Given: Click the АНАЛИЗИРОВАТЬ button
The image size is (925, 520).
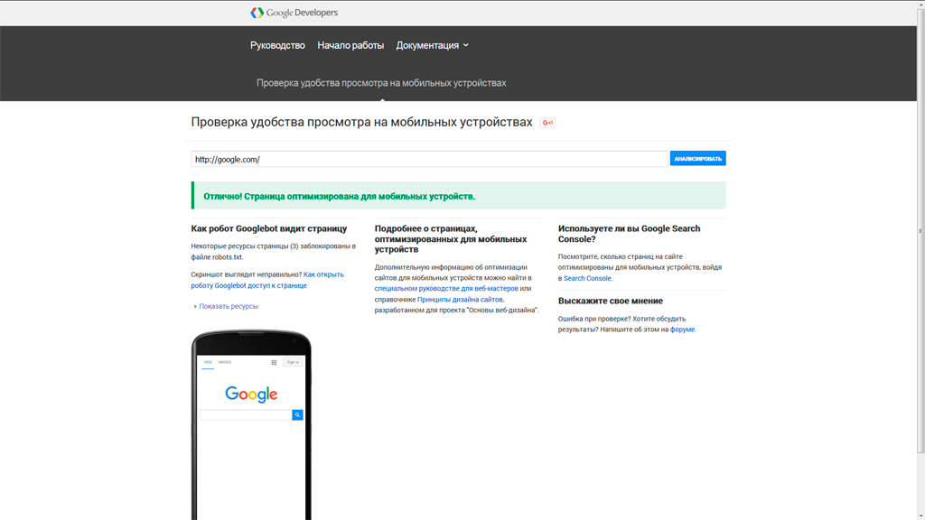Looking at the screenshot, I should tap(698, 159).
